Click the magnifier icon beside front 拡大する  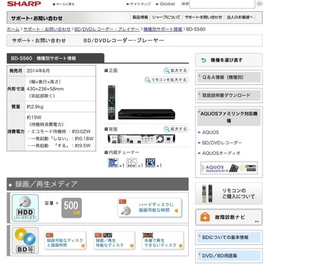(167, 70)
